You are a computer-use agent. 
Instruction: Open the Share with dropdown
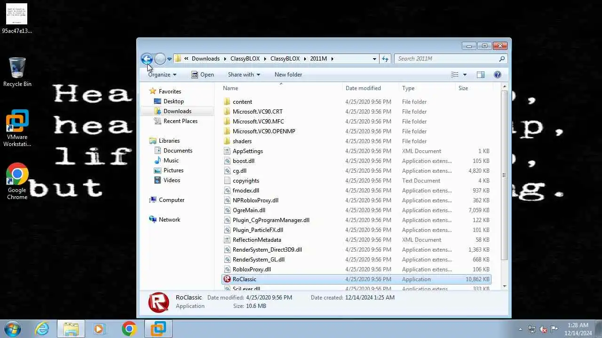[244, 75]
